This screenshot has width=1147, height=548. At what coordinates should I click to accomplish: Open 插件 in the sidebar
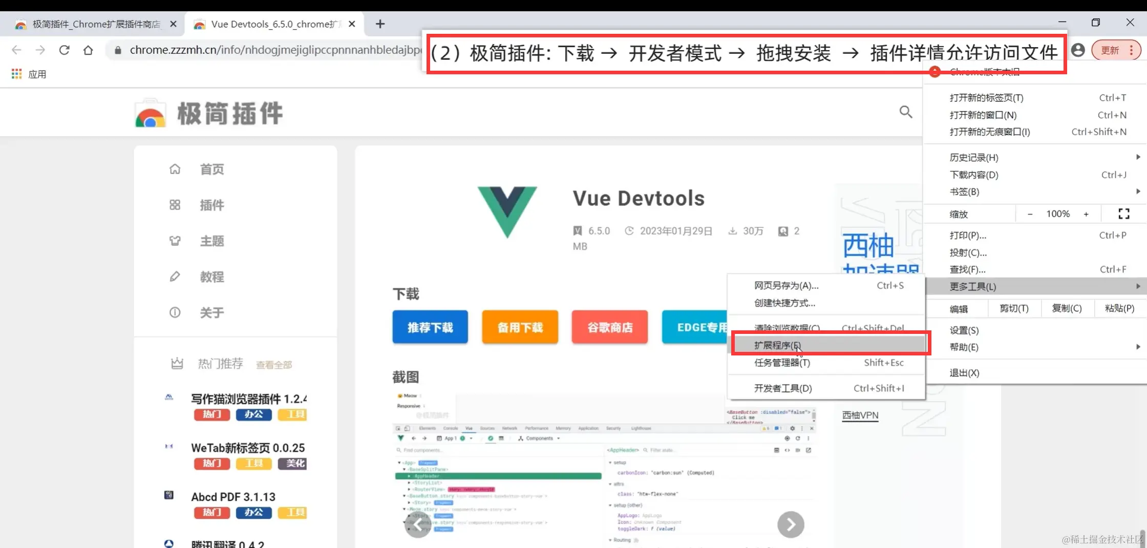point(212,205)
